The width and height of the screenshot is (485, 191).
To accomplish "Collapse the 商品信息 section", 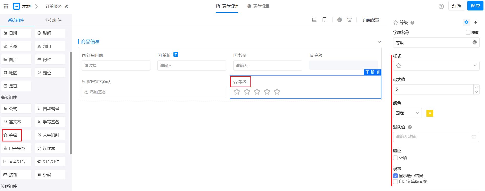I will 380,42.
